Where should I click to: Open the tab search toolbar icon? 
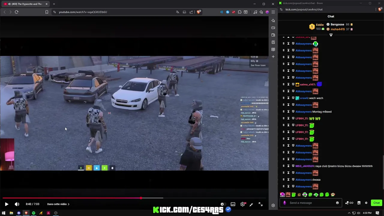pos(245,12)
